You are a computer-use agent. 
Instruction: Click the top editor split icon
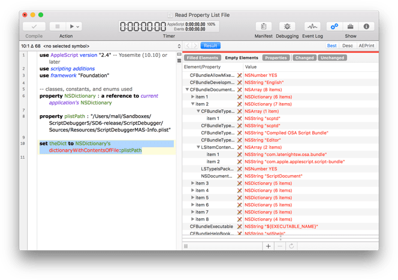point(179,55)
